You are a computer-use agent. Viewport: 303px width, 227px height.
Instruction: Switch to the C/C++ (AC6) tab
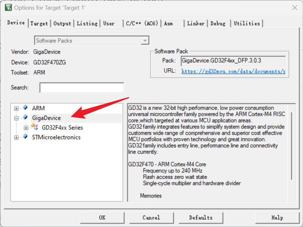[142, 24]
